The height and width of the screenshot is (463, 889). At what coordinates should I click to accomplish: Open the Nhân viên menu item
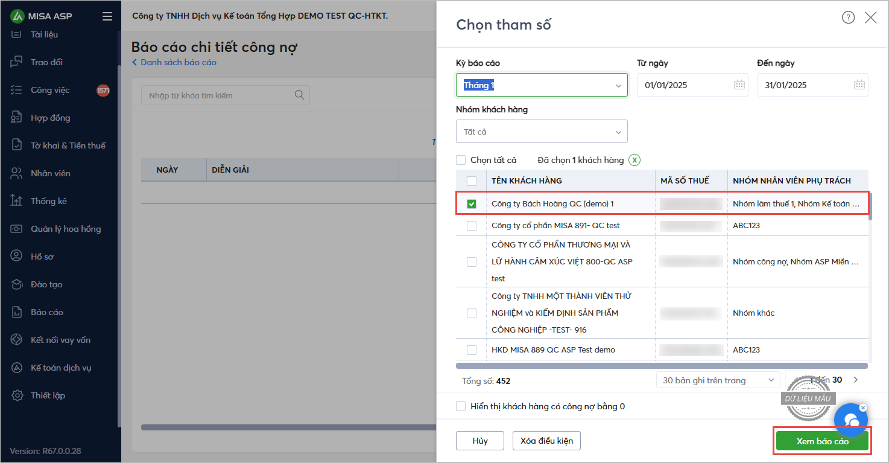[x=60, y=173]
